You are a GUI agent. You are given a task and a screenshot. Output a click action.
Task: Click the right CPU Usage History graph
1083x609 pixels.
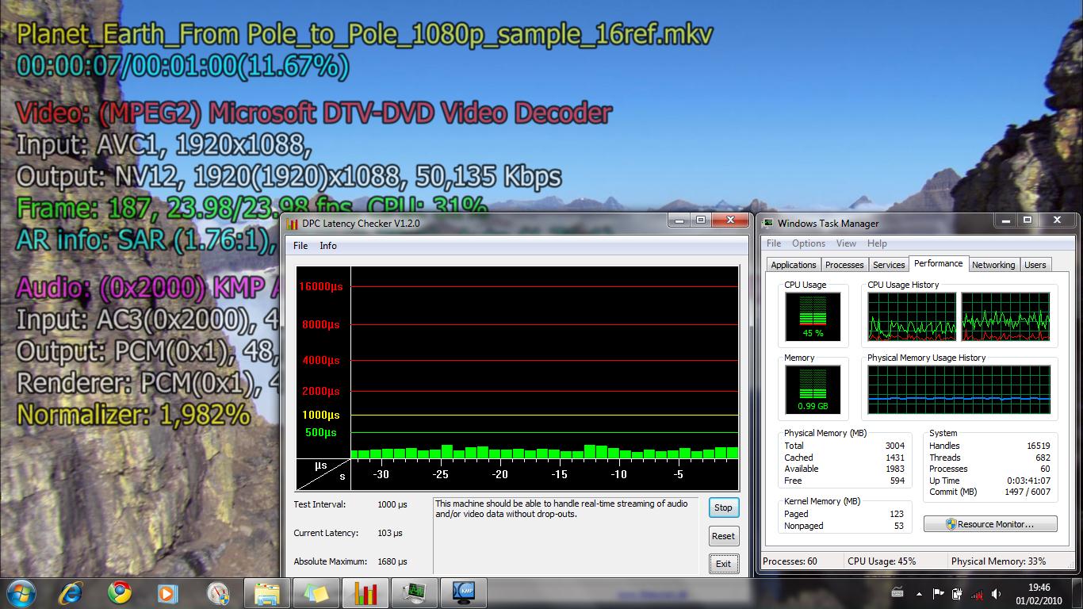click(1006, 316)
